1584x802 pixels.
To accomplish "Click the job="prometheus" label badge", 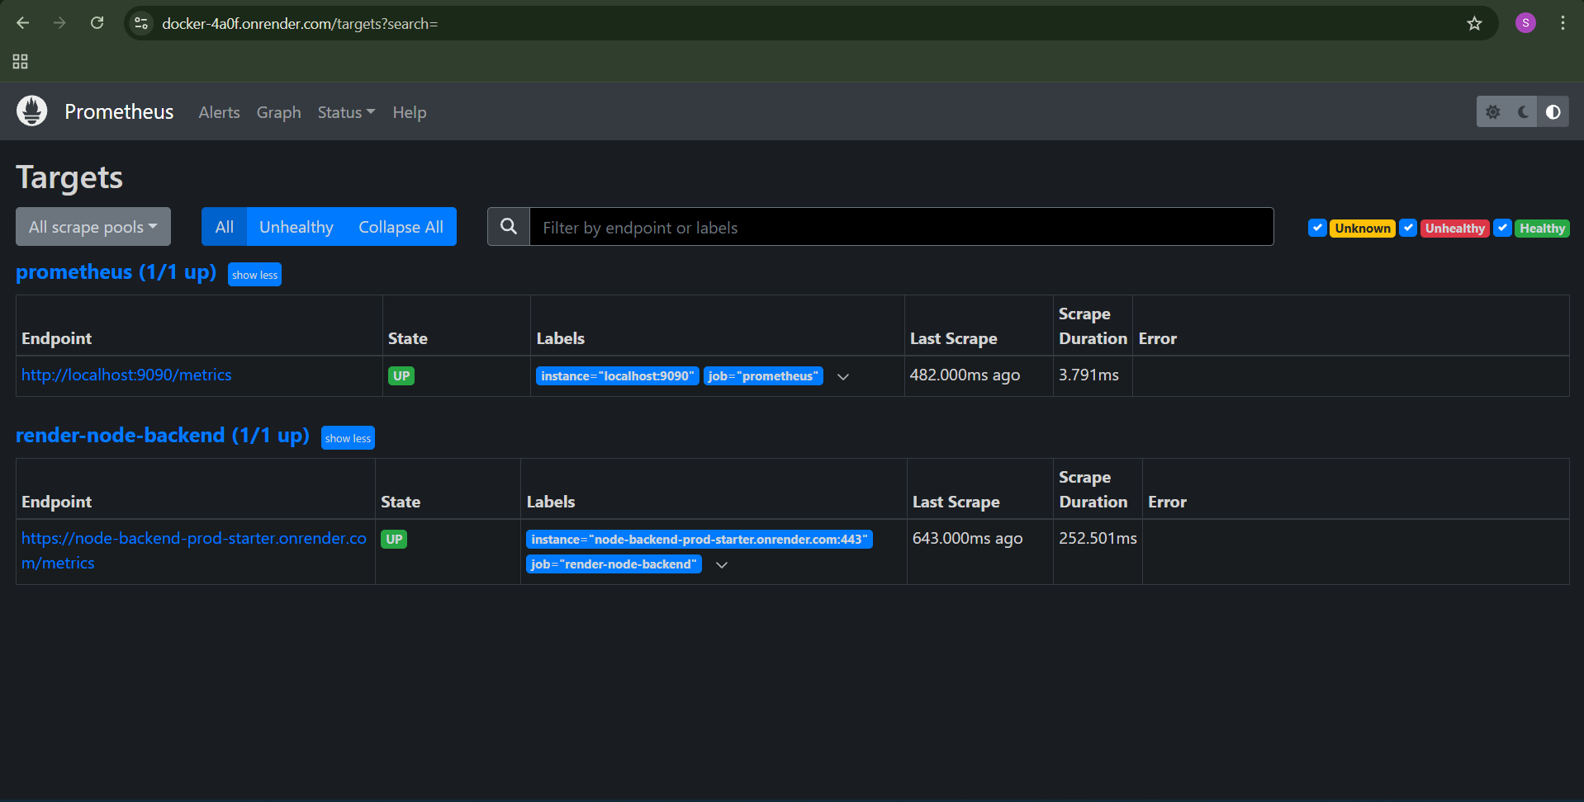I will (763, 376).
